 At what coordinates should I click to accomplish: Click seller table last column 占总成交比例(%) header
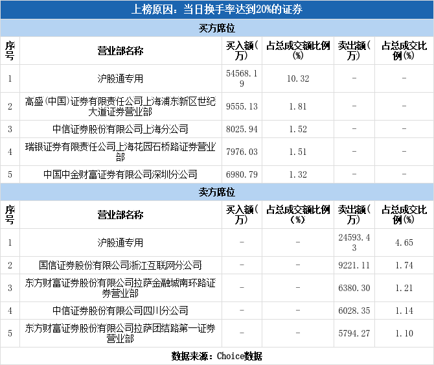404,215
